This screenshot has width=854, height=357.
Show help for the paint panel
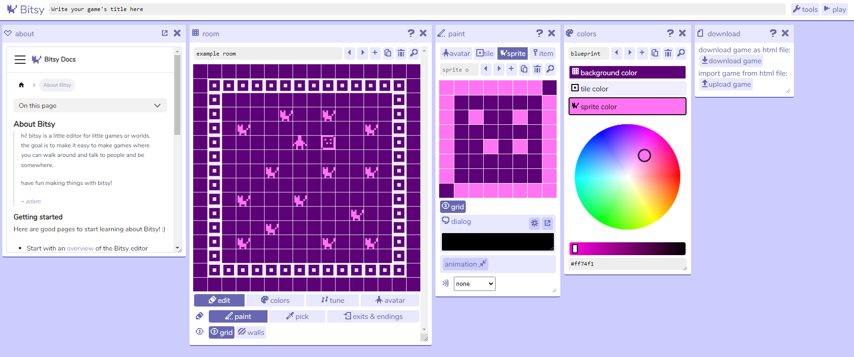(540, 33)
